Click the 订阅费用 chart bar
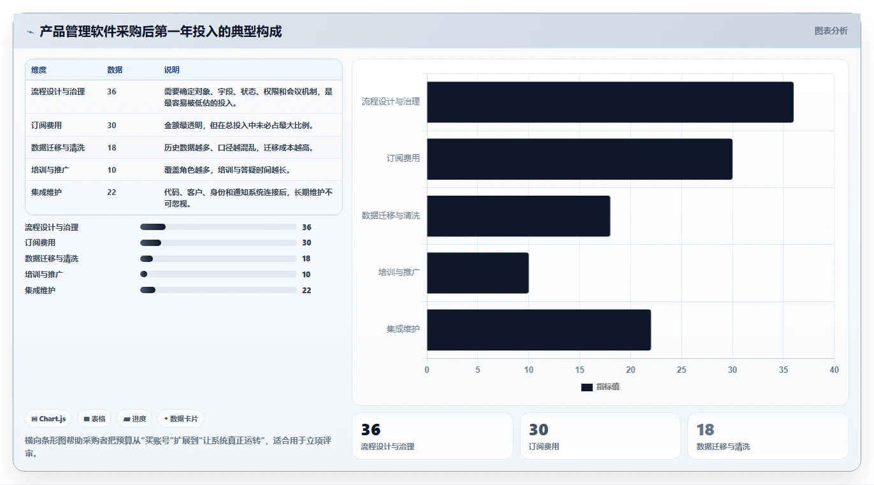 click(x=580, y=159)
